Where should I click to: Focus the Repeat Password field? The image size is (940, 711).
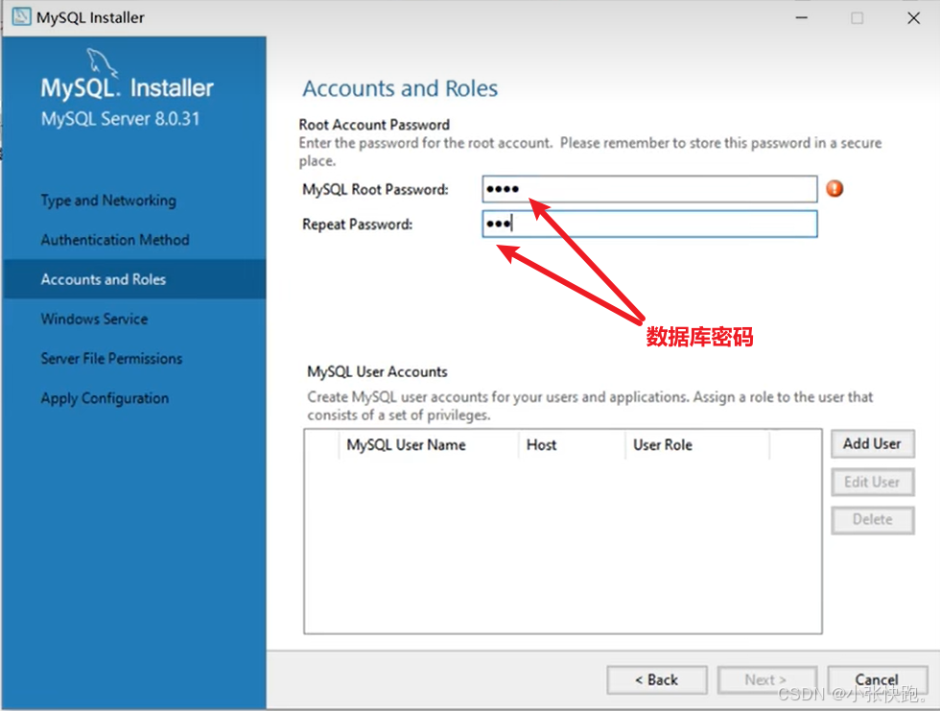[x=649, y=224]
